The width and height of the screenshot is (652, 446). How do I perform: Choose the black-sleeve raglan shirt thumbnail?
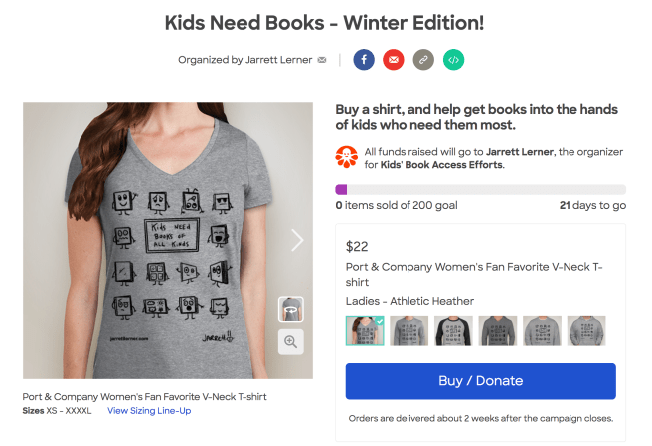[453, 331]
